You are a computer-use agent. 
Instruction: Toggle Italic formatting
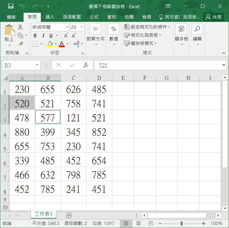click(43, 36)
